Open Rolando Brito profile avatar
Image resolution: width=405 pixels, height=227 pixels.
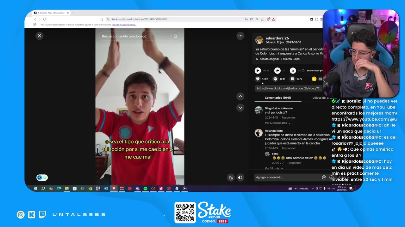259,133
